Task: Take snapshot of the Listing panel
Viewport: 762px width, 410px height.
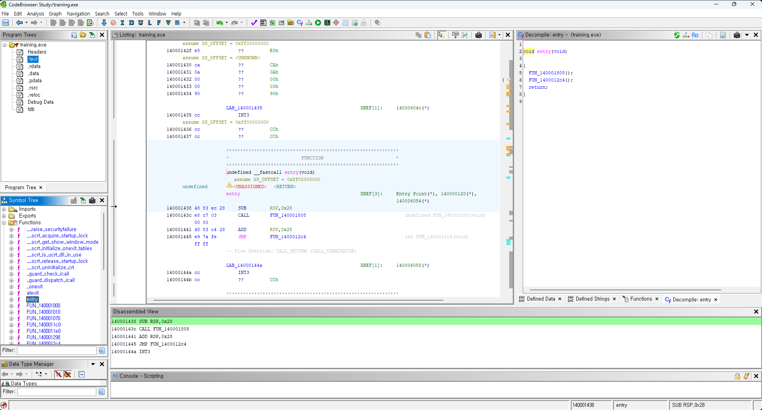Action: pyautogui.click(x=479, y=35)
